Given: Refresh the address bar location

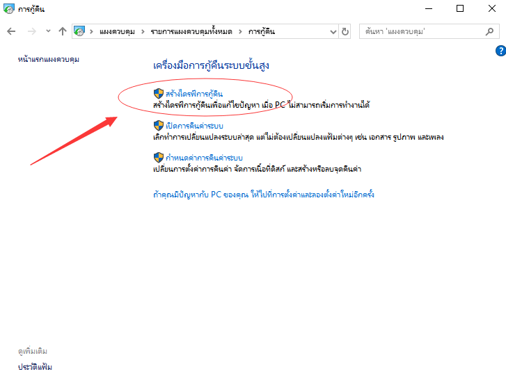Looking at the screenshot, I should pos(345,31).
